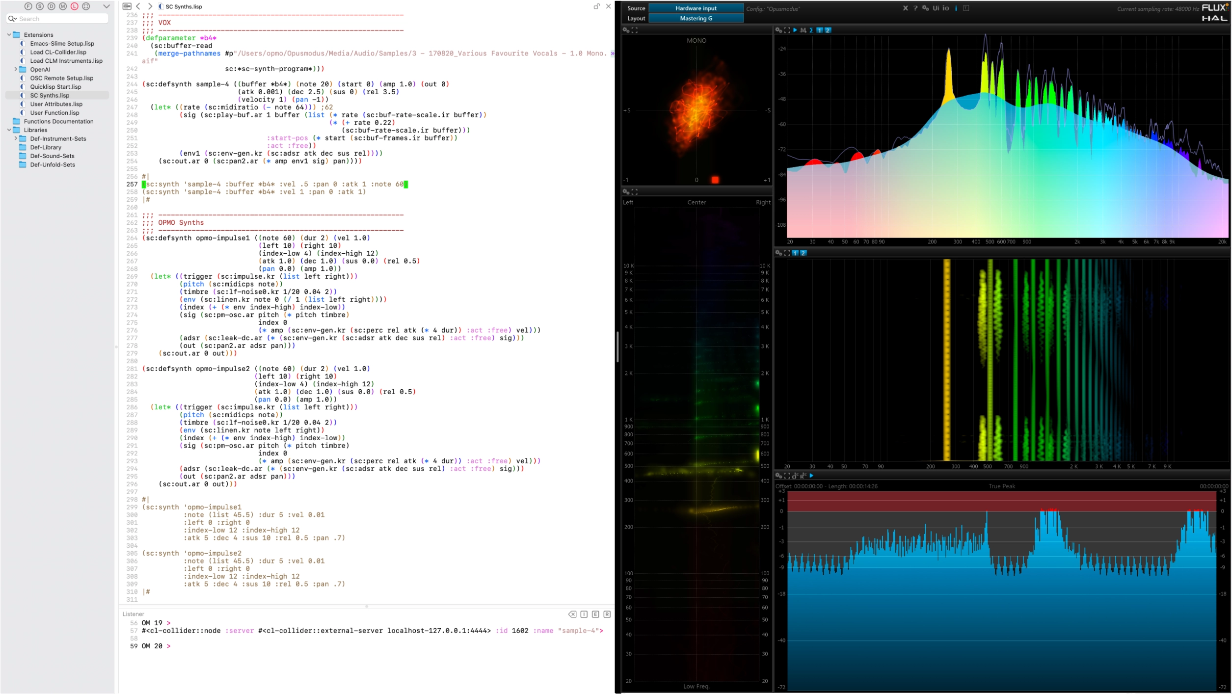Toggle the red L circle button in navigator

(x=75, y=6)
